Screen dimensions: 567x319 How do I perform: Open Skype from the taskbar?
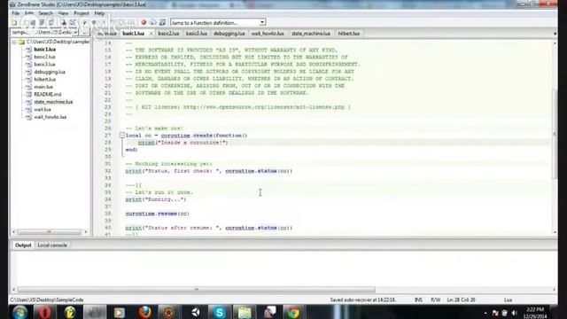(220, 312)
